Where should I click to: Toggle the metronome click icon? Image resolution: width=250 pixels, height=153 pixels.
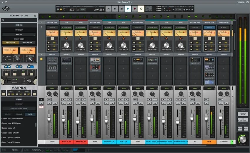pos(78,10)
